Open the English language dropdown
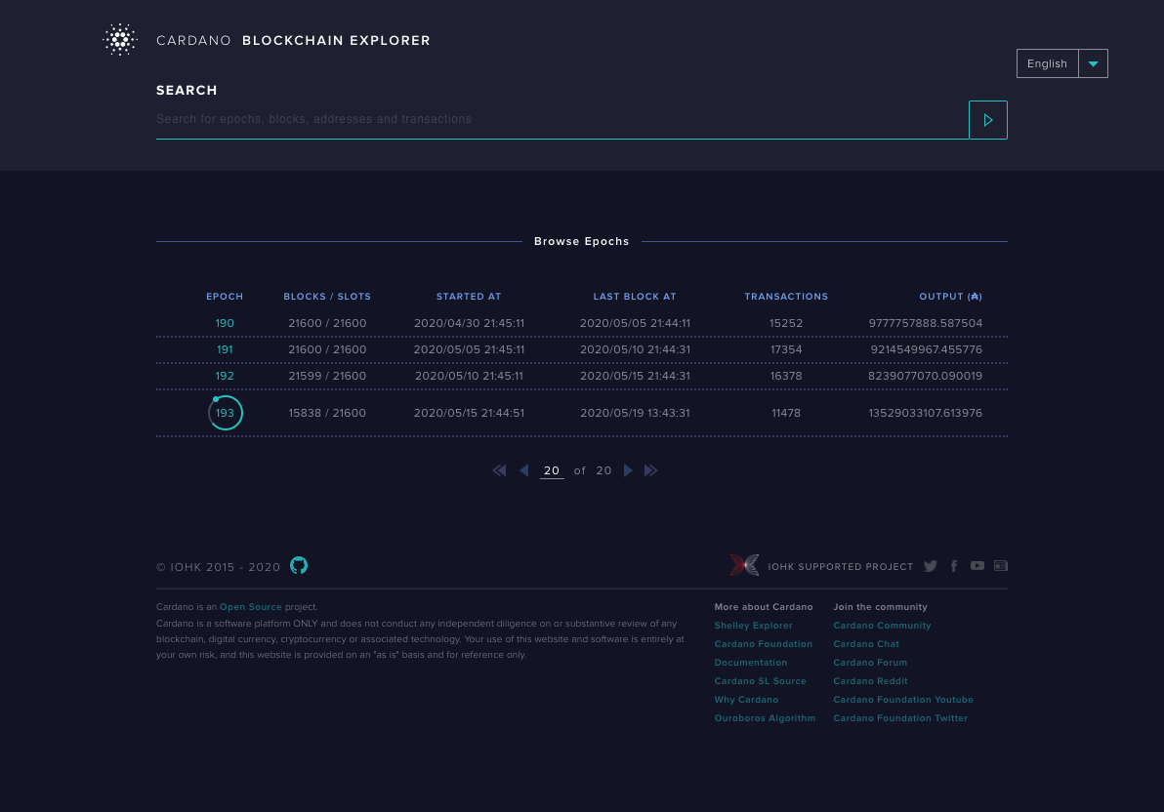 [1062, 63]
